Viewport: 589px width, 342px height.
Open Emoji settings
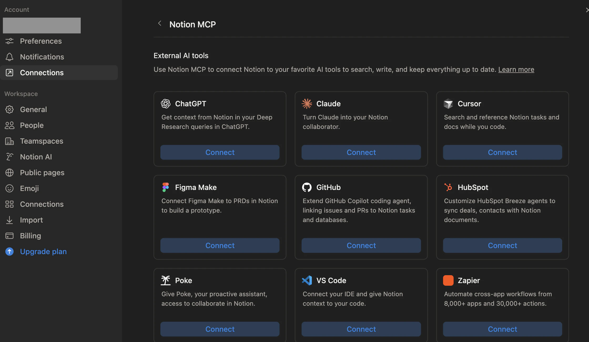point(59,188)
